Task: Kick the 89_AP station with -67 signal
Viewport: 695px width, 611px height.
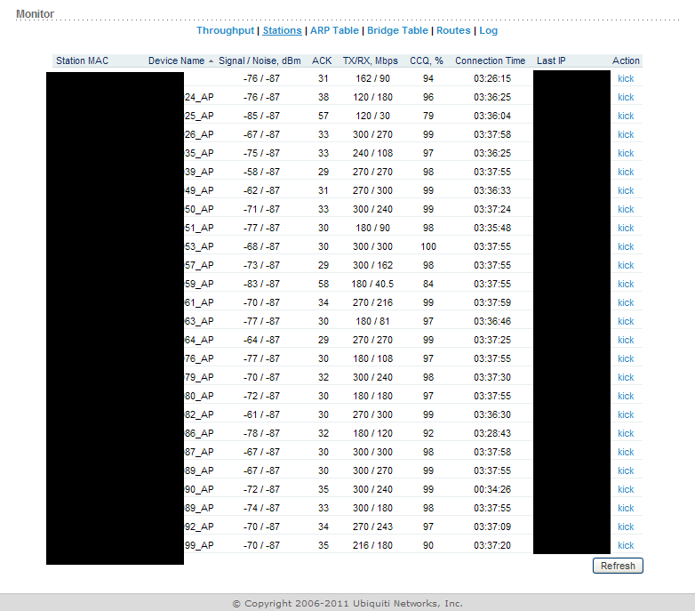Action: pyautogui.click(x=626, y=470)
